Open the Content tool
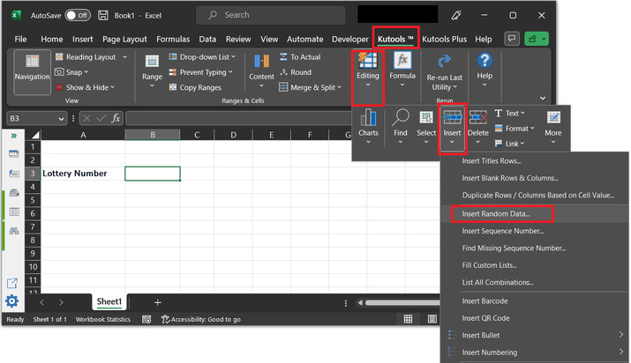631x363 pixels. pos(261,71)
